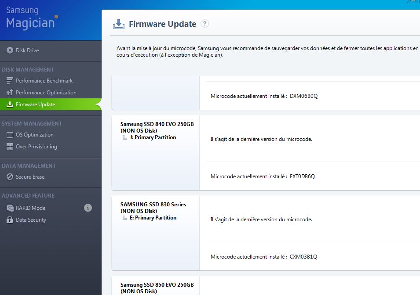Click the Samsung SSD 840 EVO 250GB entry
Viewport: 420px width, 295px height.
157,127
